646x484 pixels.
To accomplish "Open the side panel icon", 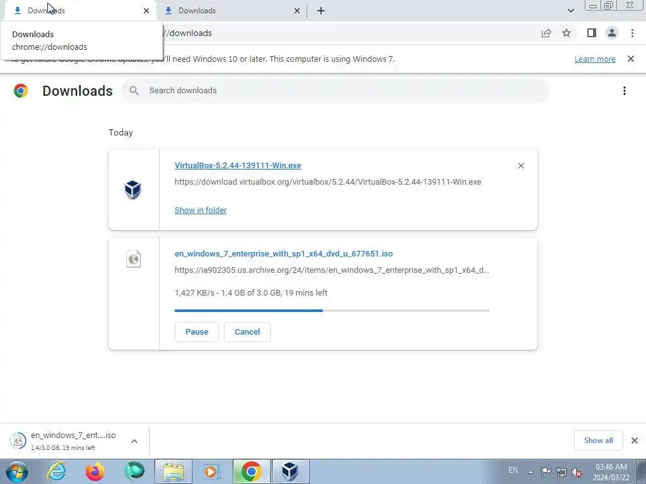I will pos(592,33).
